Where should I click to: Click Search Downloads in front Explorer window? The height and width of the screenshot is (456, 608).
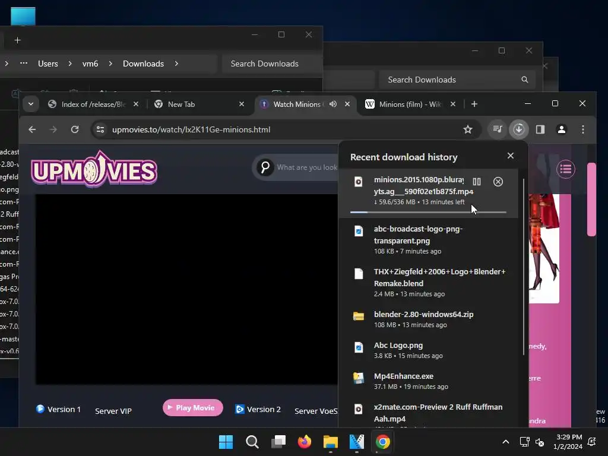(271, 64)
